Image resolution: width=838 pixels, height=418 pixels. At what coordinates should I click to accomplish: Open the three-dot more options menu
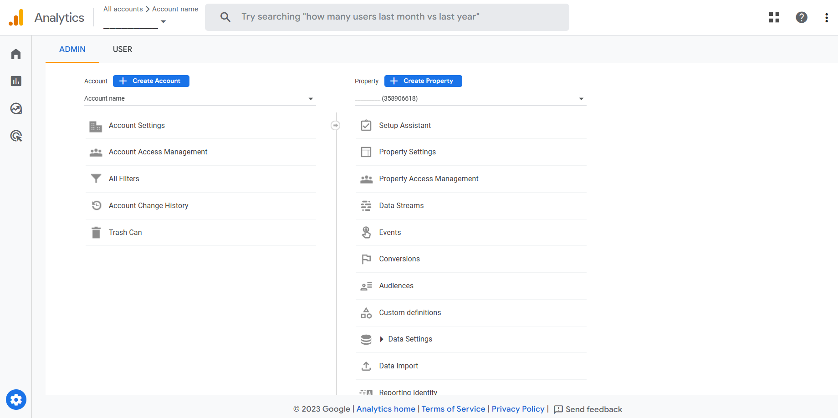827,18
